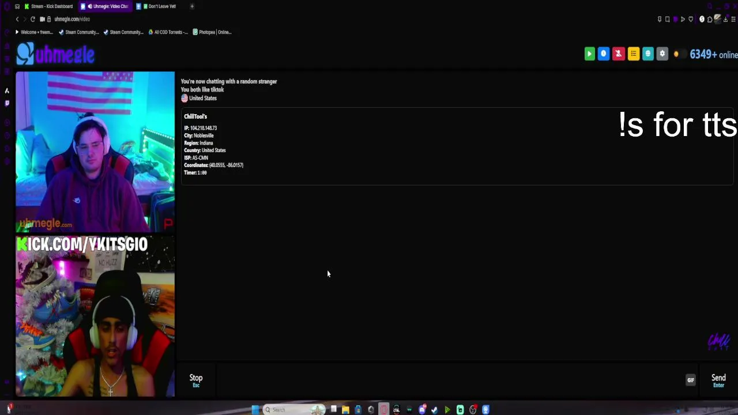This screenshot has height=415, width=738.
Task: Click the stranger's webcam video
Action: (x=95, y=152)
